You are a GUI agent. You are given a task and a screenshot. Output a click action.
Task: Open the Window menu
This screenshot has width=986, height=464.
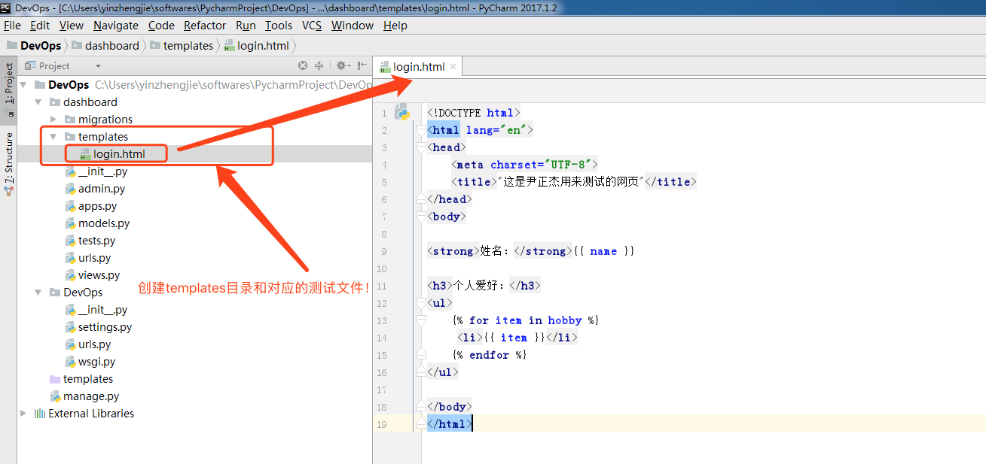click(x=353, y=26)
